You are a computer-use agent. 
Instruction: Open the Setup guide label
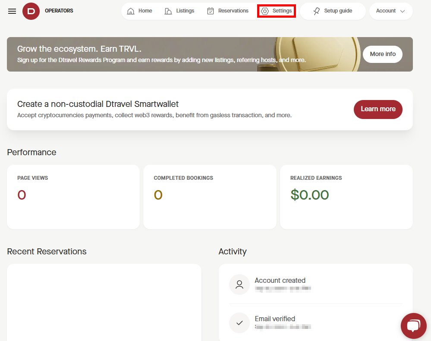[338, 11]
